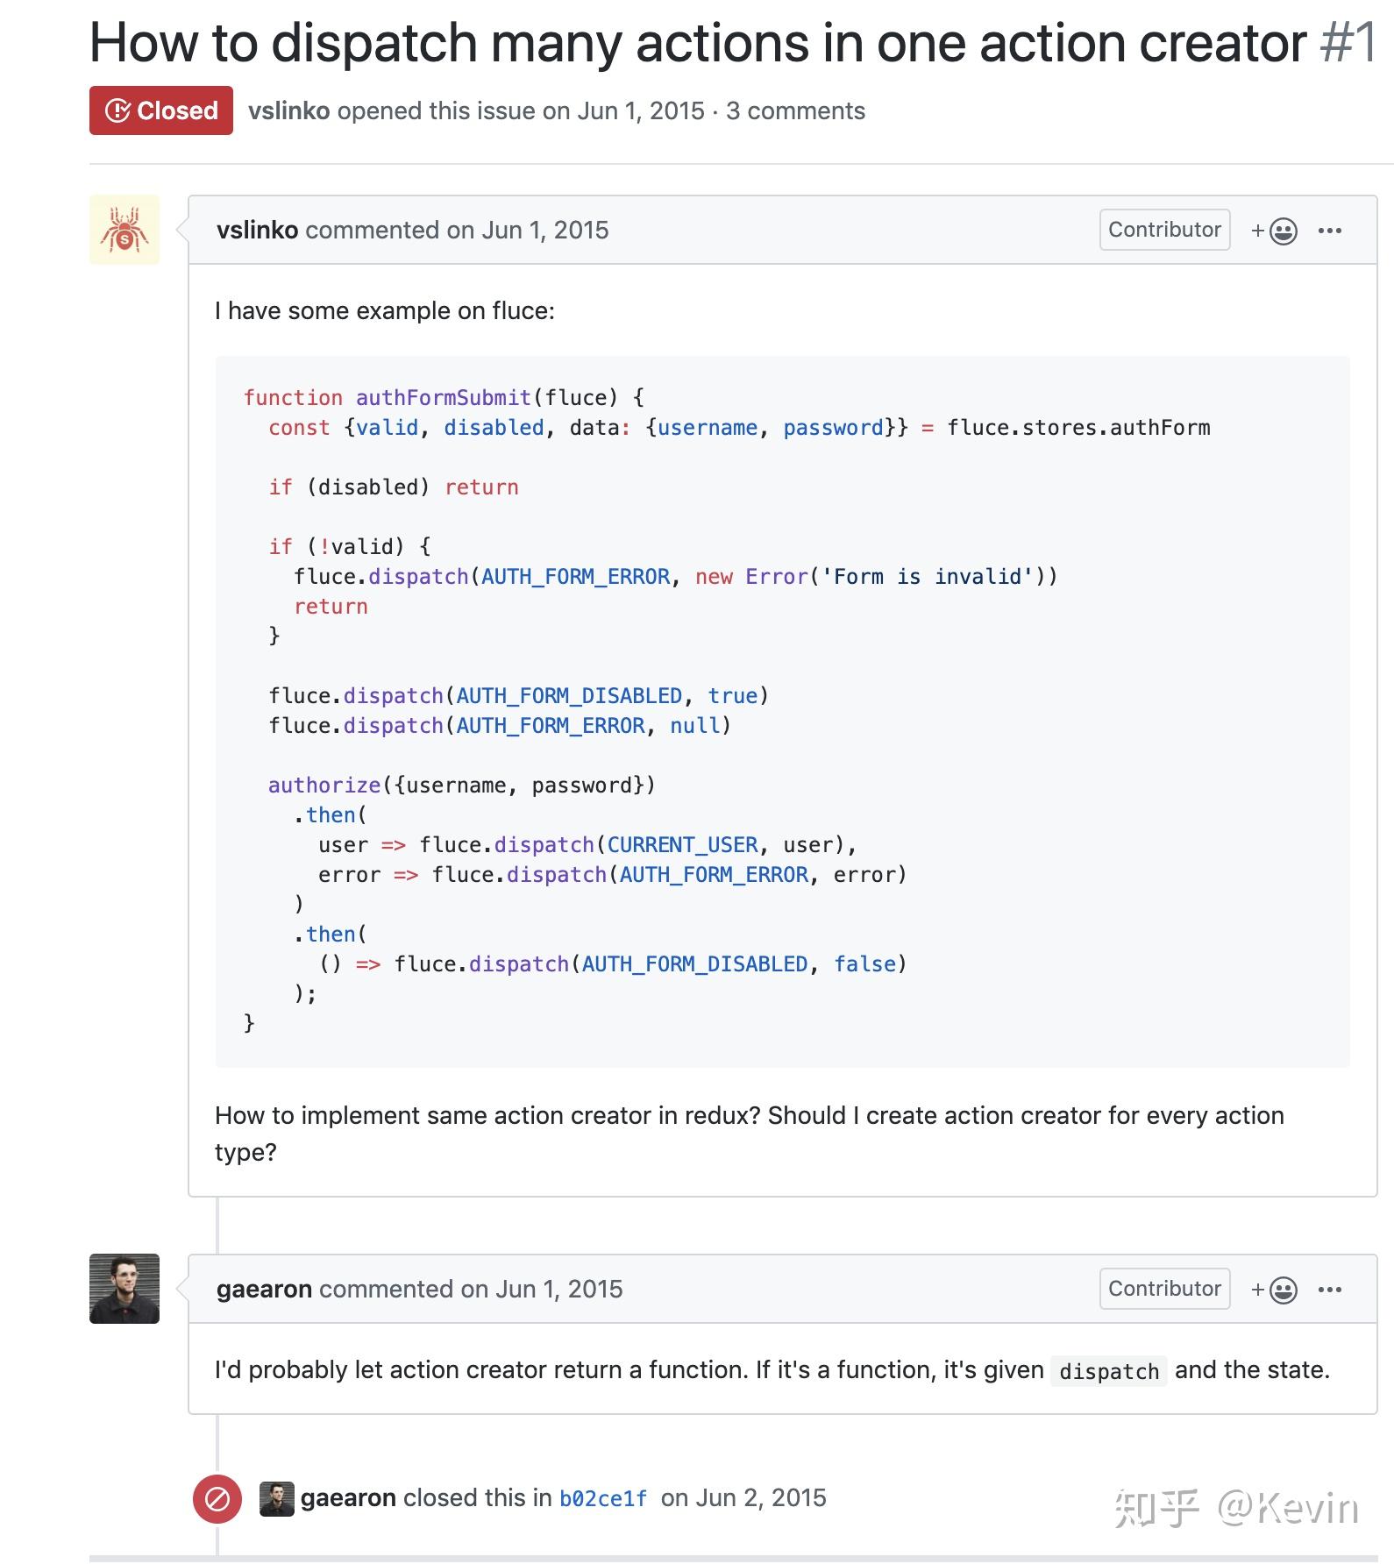The height and width of the screenshot is (1564, 1394).
Task: Click the red closed-event circle icon
Action: click(x=217, y=1499)
